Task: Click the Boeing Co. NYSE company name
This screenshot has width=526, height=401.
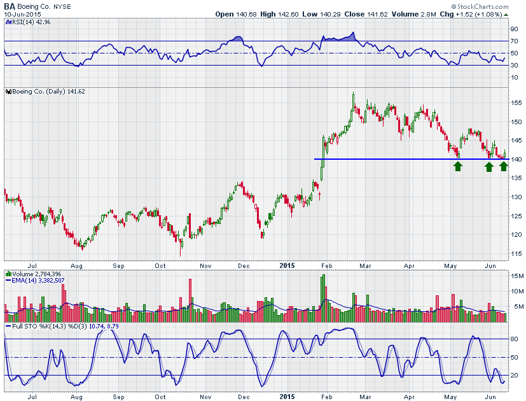Action: coord(44,7)
